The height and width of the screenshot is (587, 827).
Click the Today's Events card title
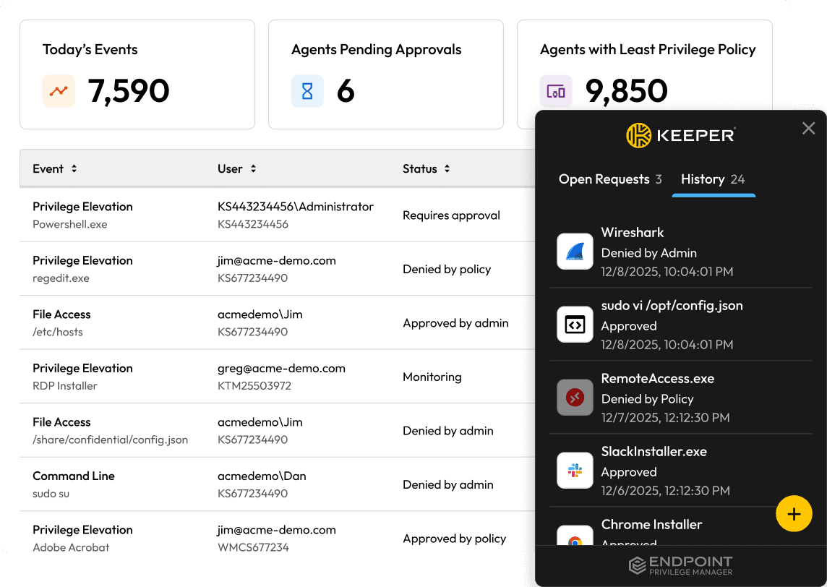90,50
